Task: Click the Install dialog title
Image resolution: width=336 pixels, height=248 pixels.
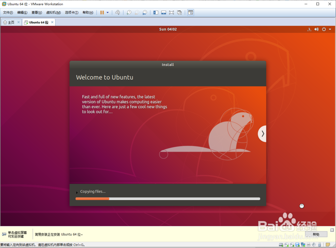Action: click(168, 65)
